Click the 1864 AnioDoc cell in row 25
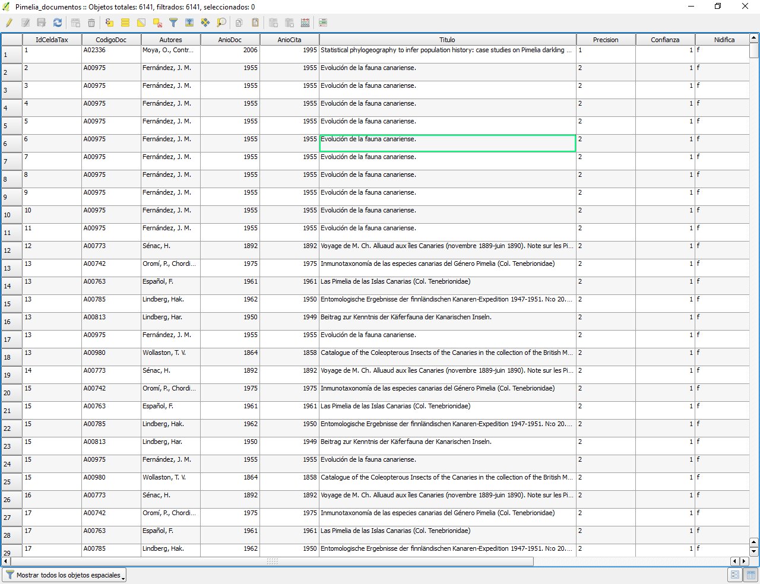The height and width of the screenshot is (584, 760). pos(230,482)
